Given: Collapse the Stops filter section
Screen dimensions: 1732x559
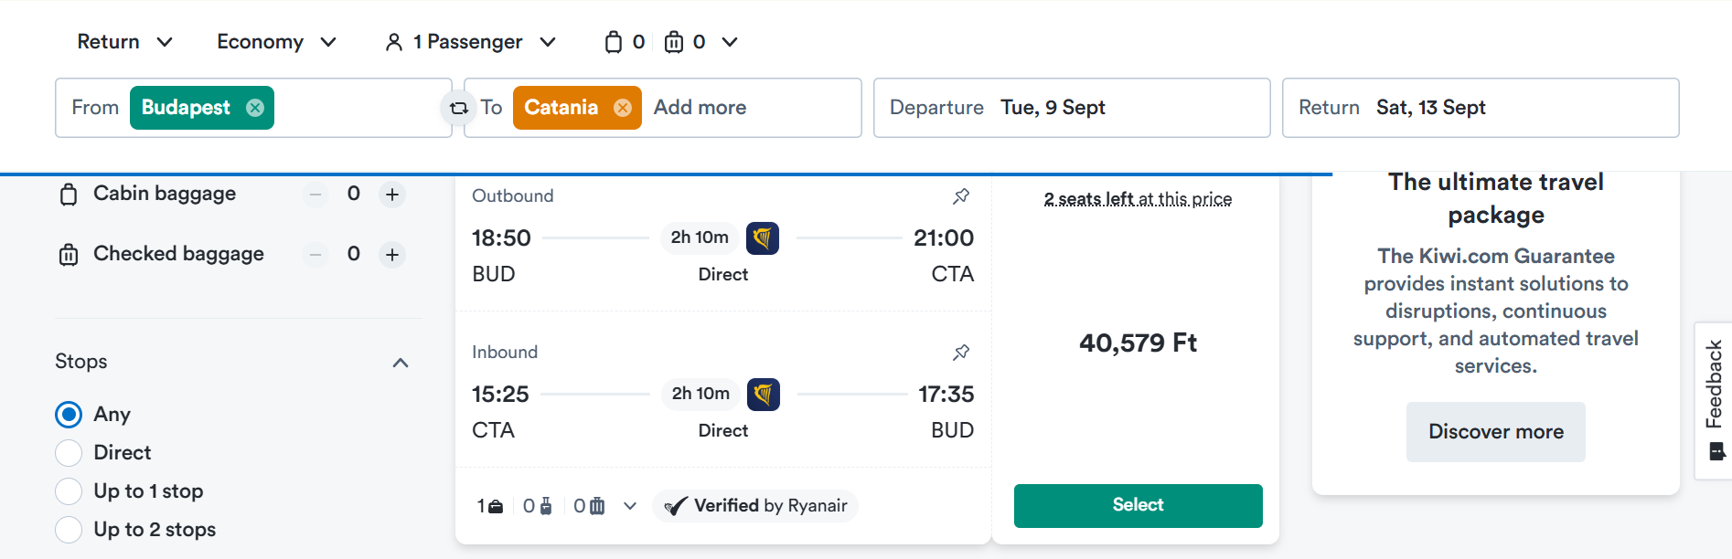Looking at the screenshot, I should click(x=400, y=363).
